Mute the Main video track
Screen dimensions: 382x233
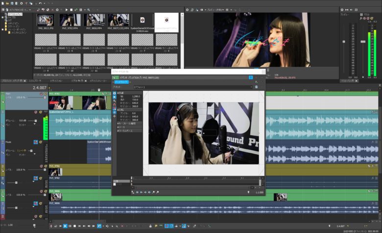(x=41, y=93)
